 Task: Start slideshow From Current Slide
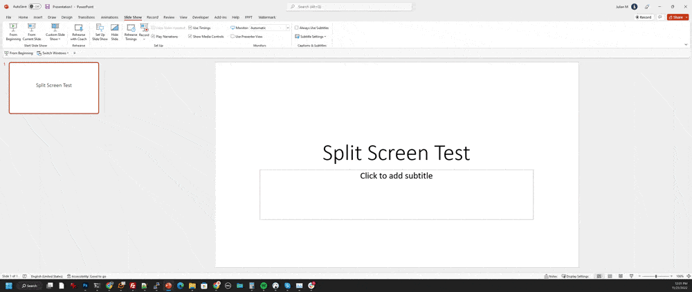point(31,32)
